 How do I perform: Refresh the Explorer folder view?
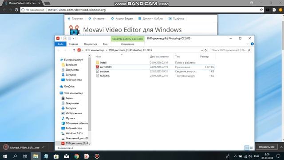tap(205, 50)
